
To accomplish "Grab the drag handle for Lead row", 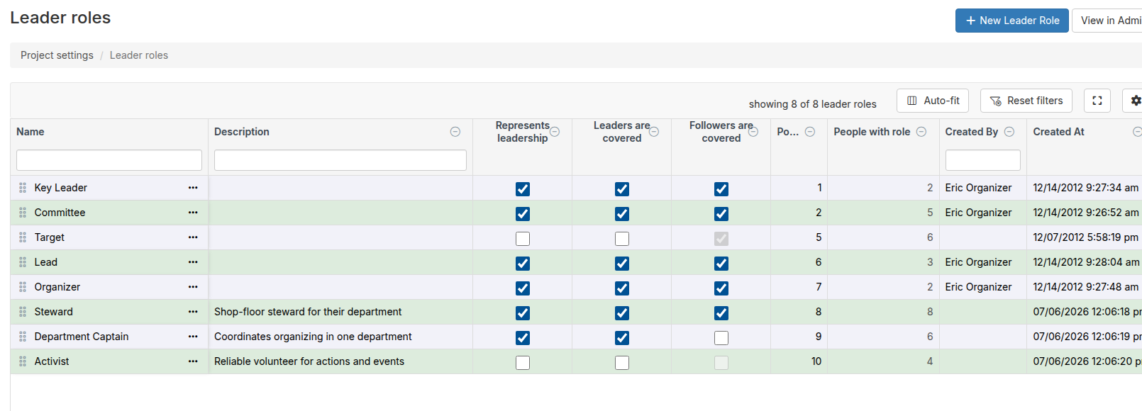I will pyautogui.click(x=23, y=262).
